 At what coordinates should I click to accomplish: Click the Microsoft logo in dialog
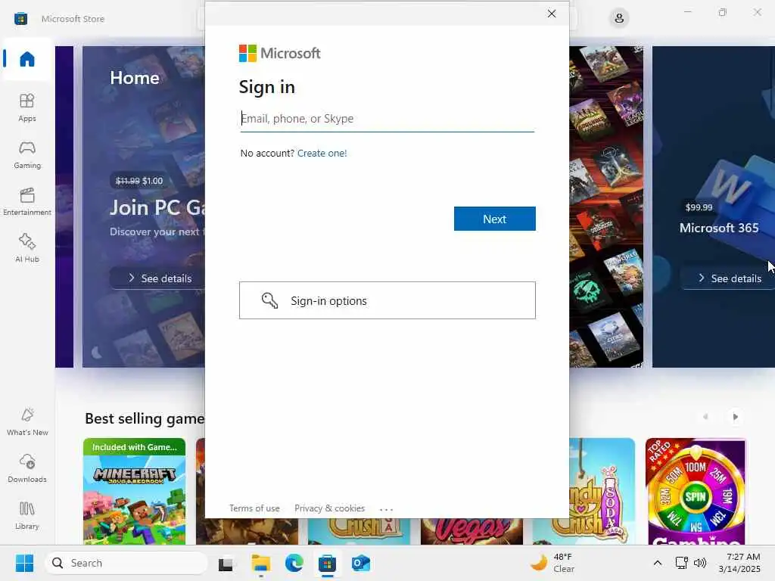pos(280,54)
